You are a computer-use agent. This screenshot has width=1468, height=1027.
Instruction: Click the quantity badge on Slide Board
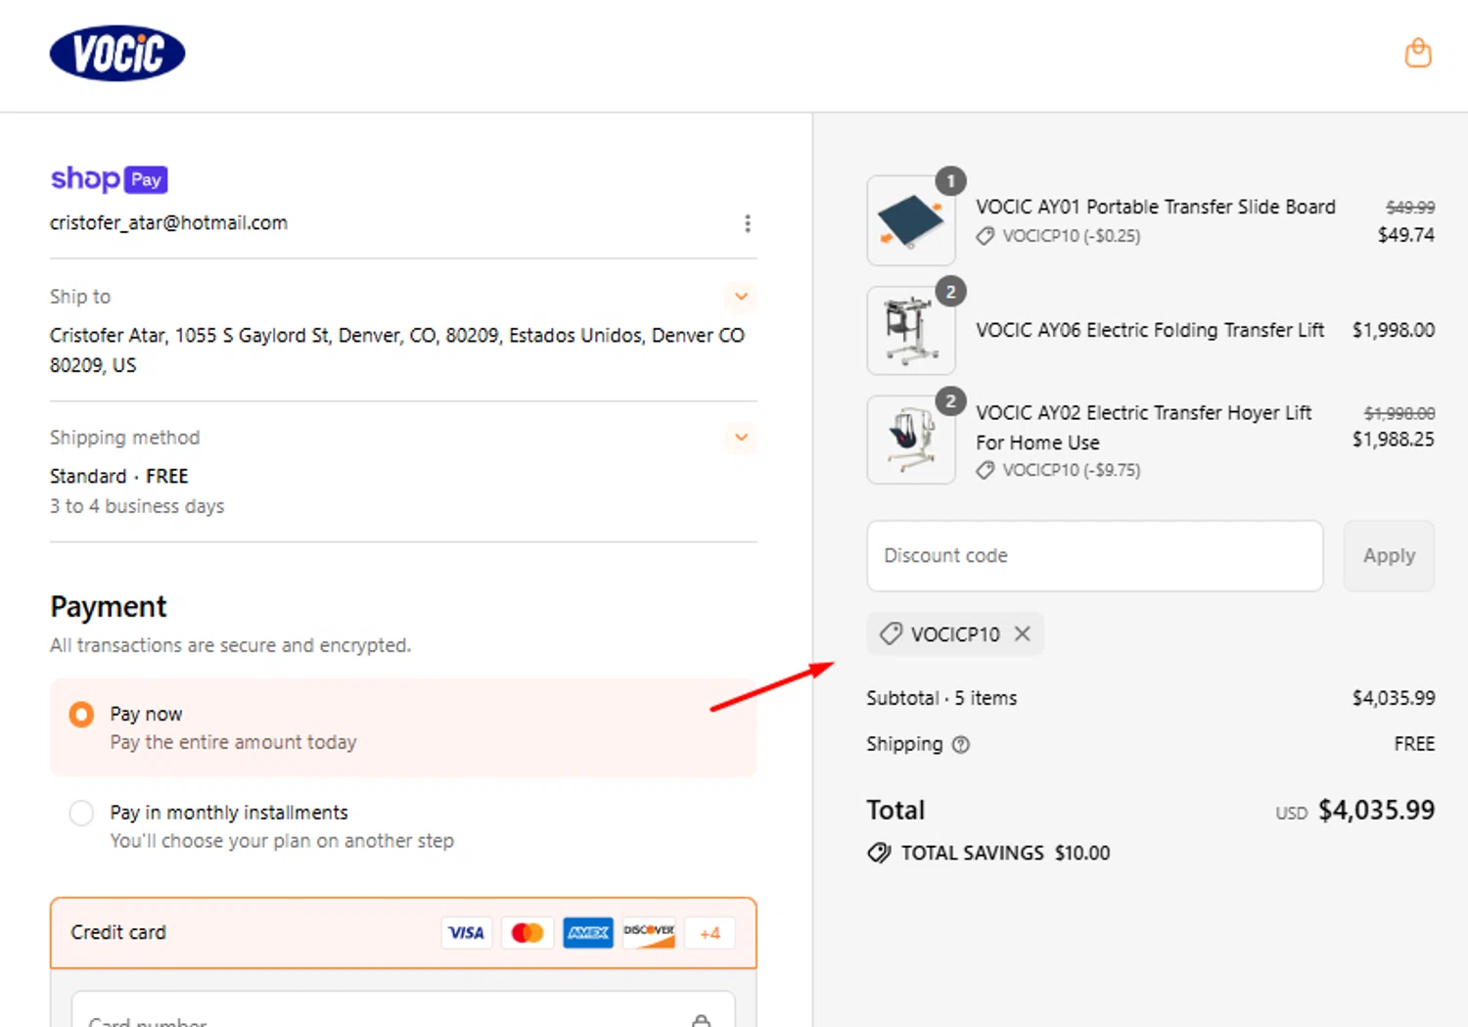(950, 181)
